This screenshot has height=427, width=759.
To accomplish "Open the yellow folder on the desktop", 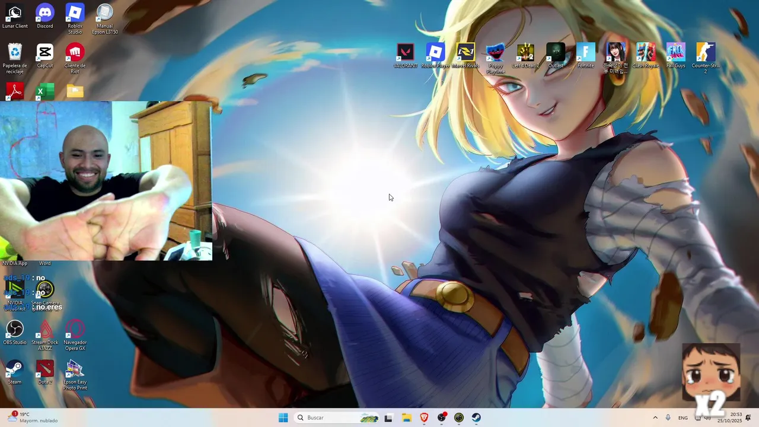I will coord(75,91).
